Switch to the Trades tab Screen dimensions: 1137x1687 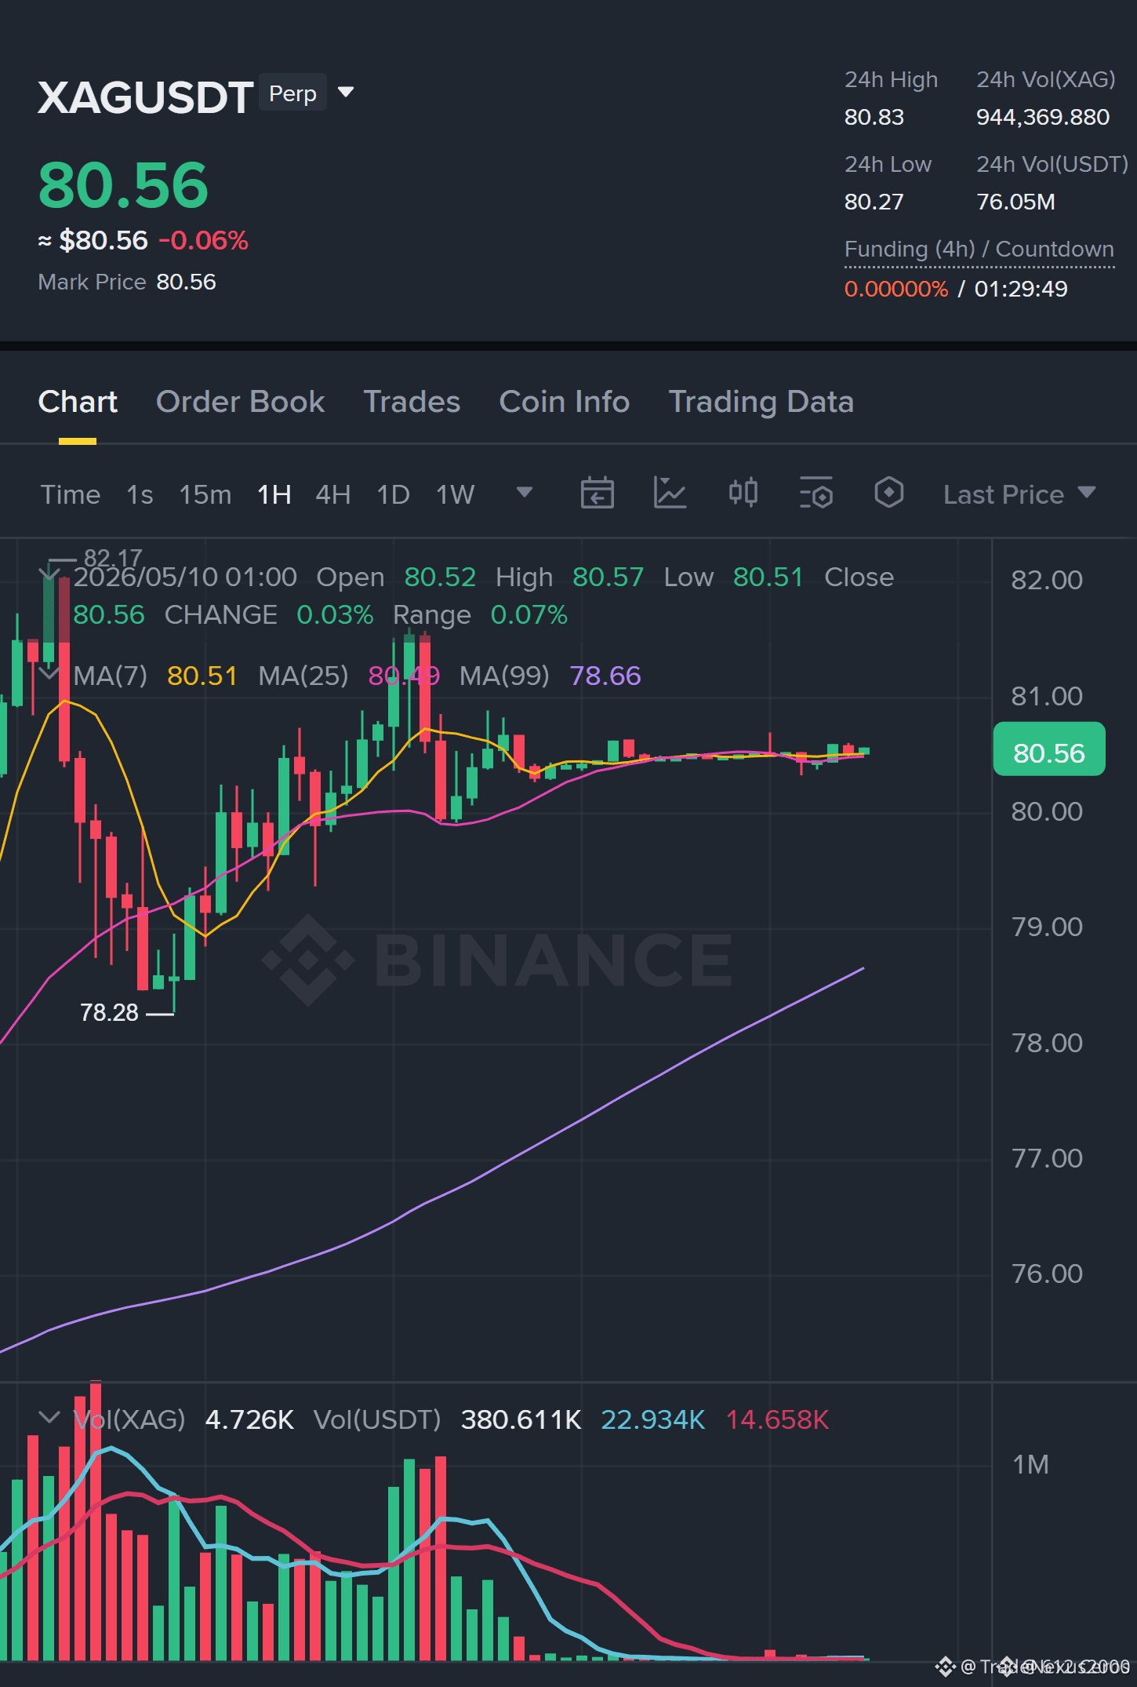pos(412,402)
